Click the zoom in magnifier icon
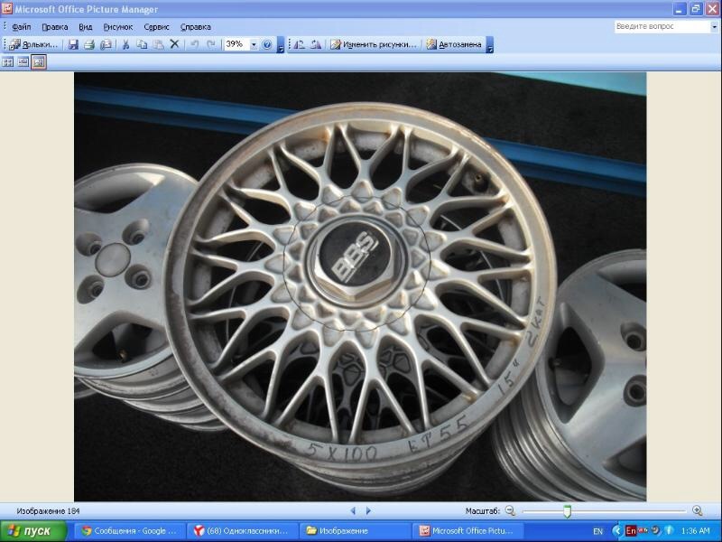 click(x=697, y=510)
